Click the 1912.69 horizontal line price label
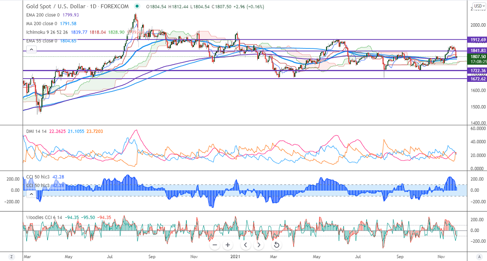The height and width of the screenshot is (261, 487). [x=477, y=40]
